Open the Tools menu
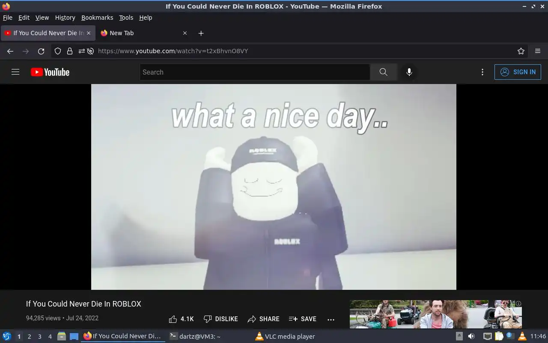The width and height of the screenshot is (548, 343). pyautogui.click(x=126, y=18)
